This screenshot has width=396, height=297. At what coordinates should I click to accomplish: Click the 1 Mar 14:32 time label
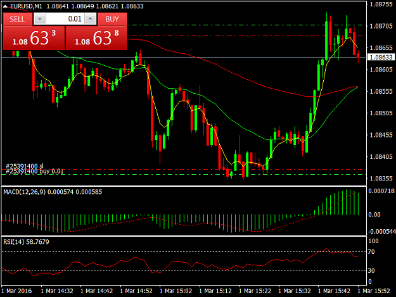[57, 291]
